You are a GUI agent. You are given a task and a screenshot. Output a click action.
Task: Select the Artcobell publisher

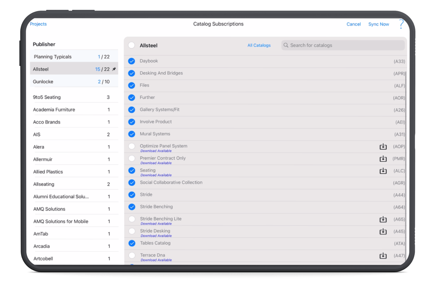[74, 258]
